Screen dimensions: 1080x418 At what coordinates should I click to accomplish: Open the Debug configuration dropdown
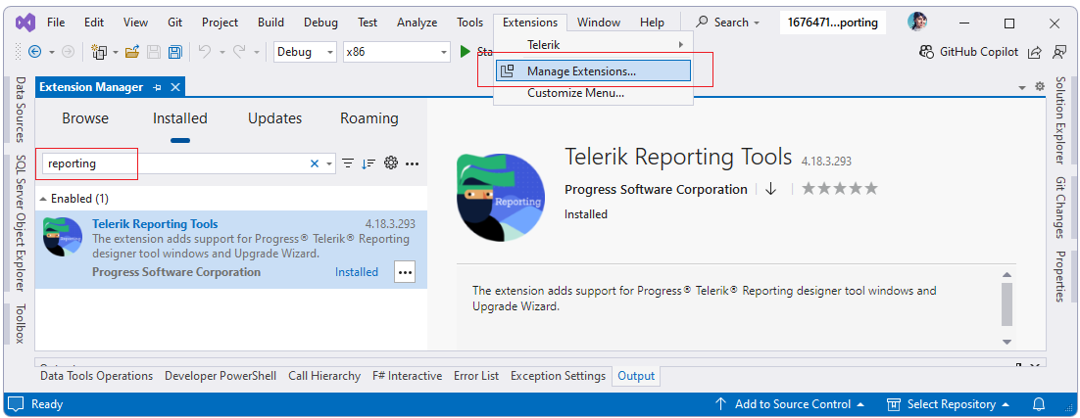tap(305, 52)
